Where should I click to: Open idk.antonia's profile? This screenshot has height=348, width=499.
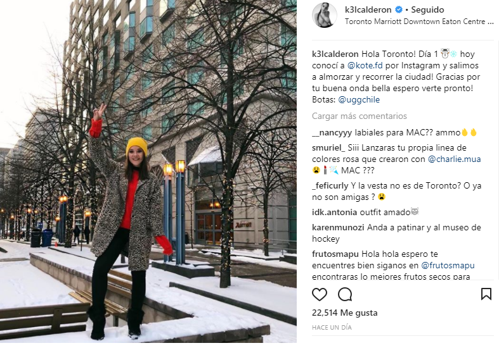coord(335,212)
